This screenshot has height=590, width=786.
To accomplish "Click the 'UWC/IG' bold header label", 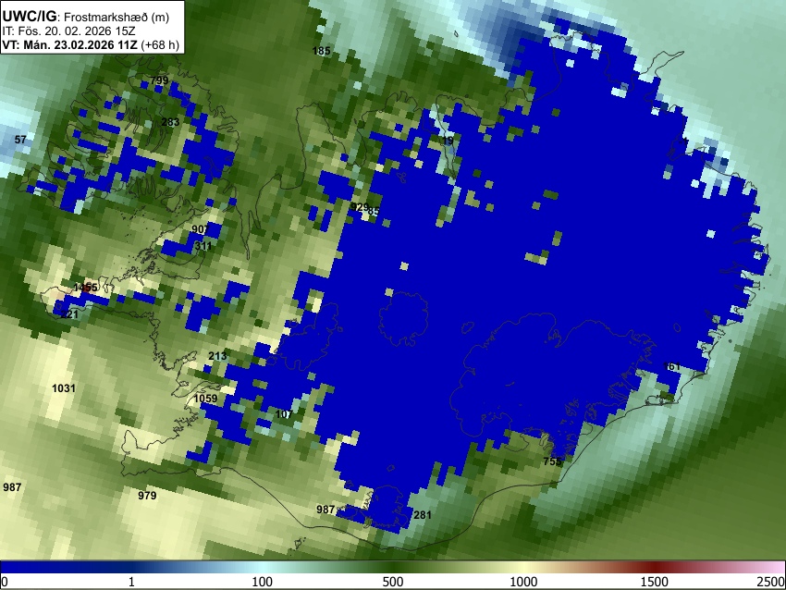I will point(30,17).
